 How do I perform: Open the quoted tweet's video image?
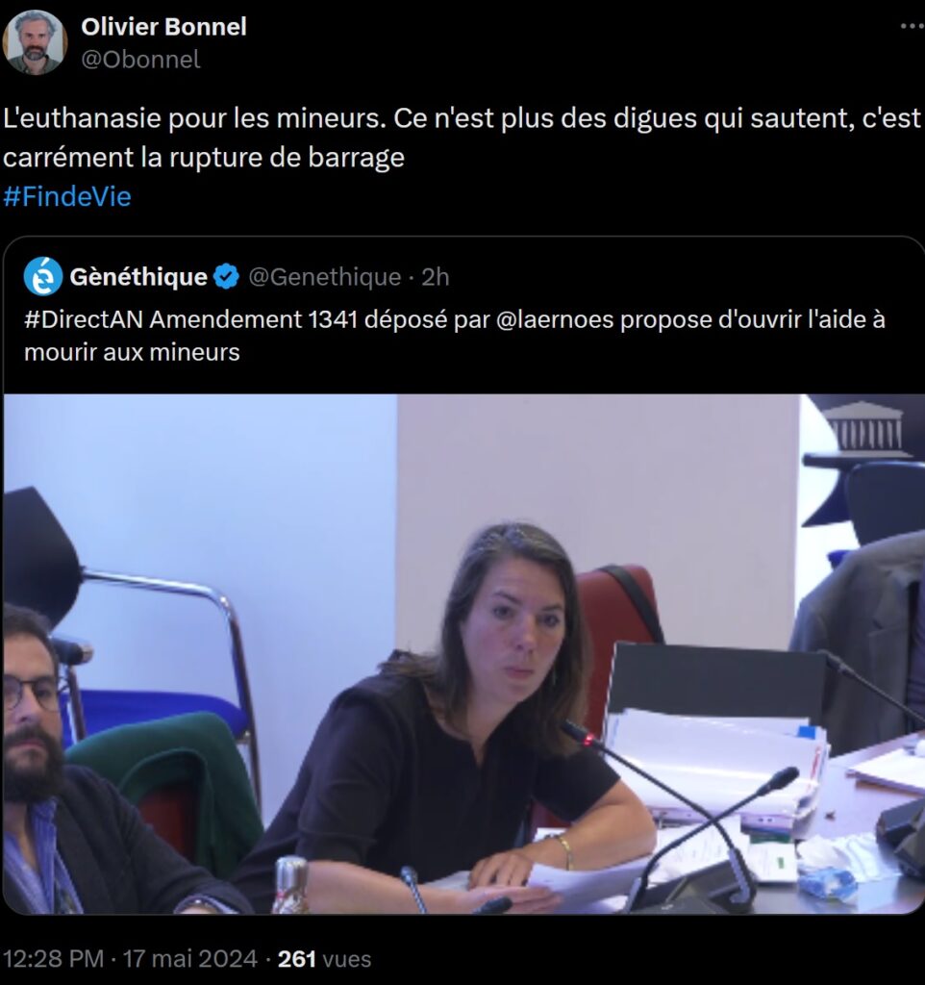(x=464, y=654)
